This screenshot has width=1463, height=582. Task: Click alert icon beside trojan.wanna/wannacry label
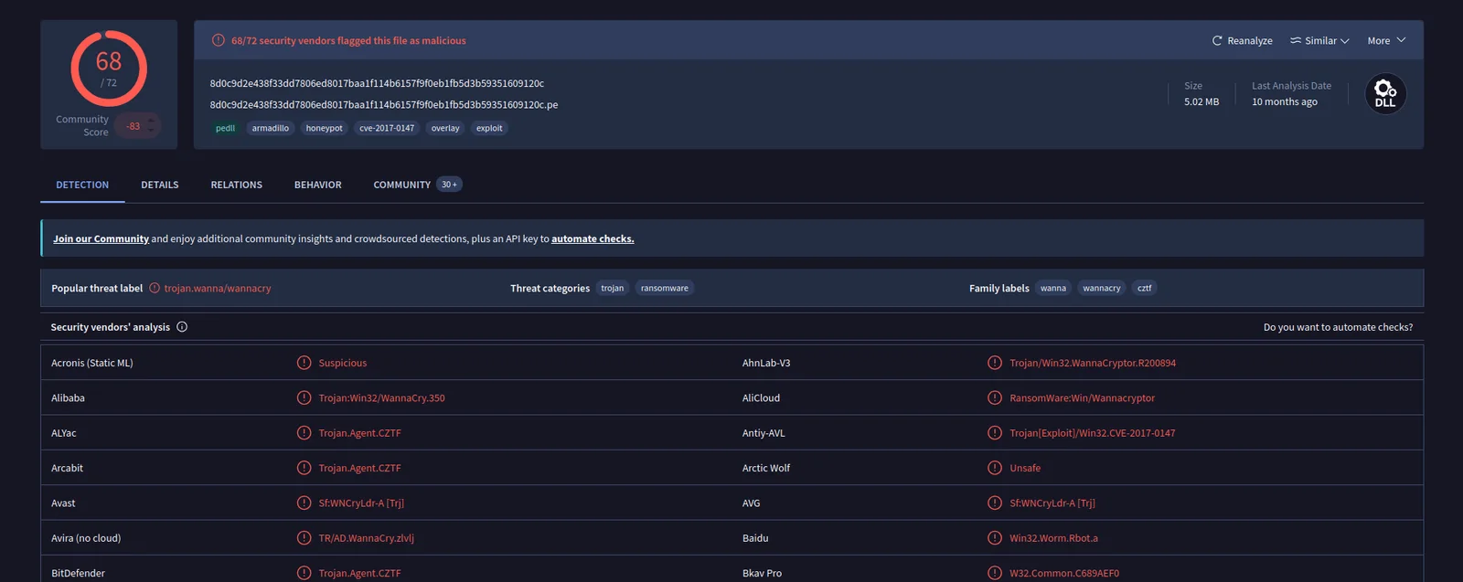[155, 288]
